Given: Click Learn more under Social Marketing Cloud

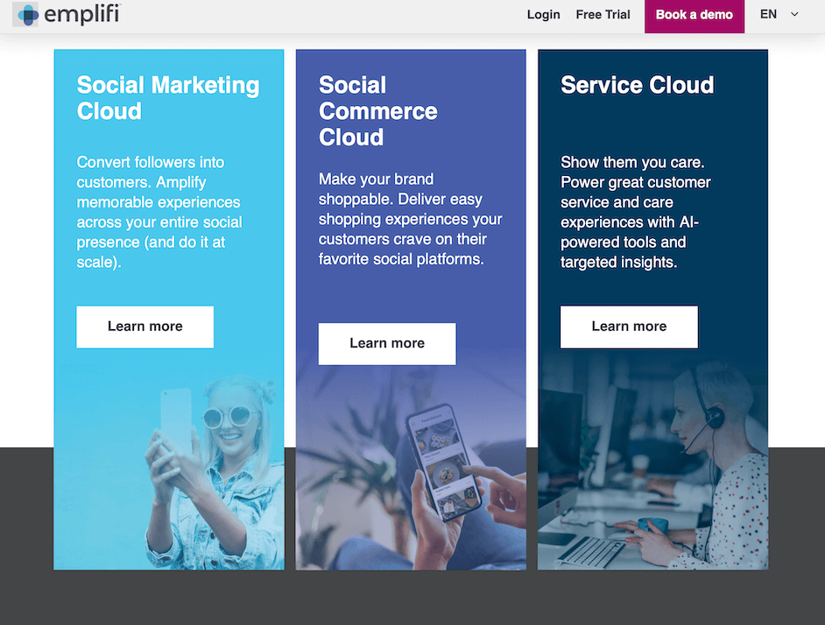Looking at the screenshot, I should (145, 327).
